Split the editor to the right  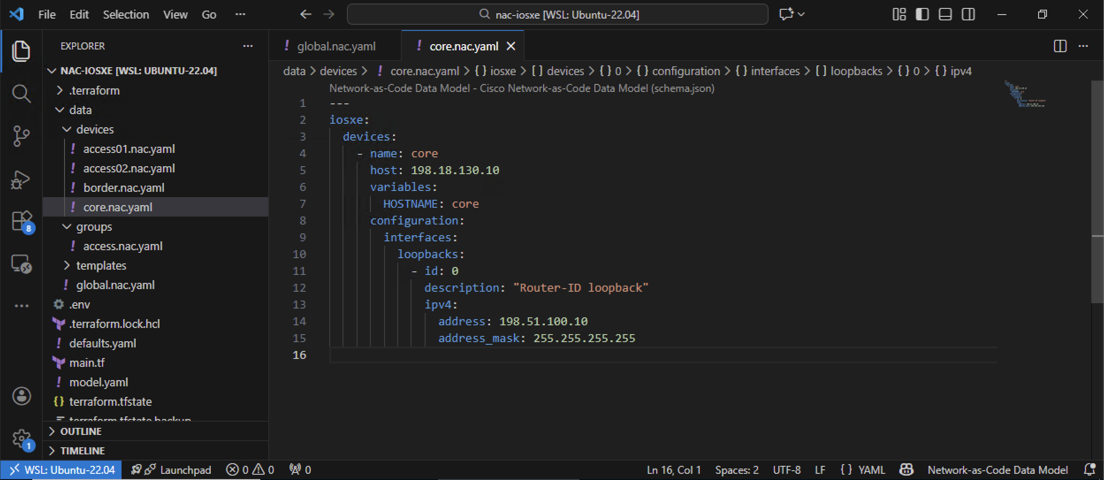1060,46
